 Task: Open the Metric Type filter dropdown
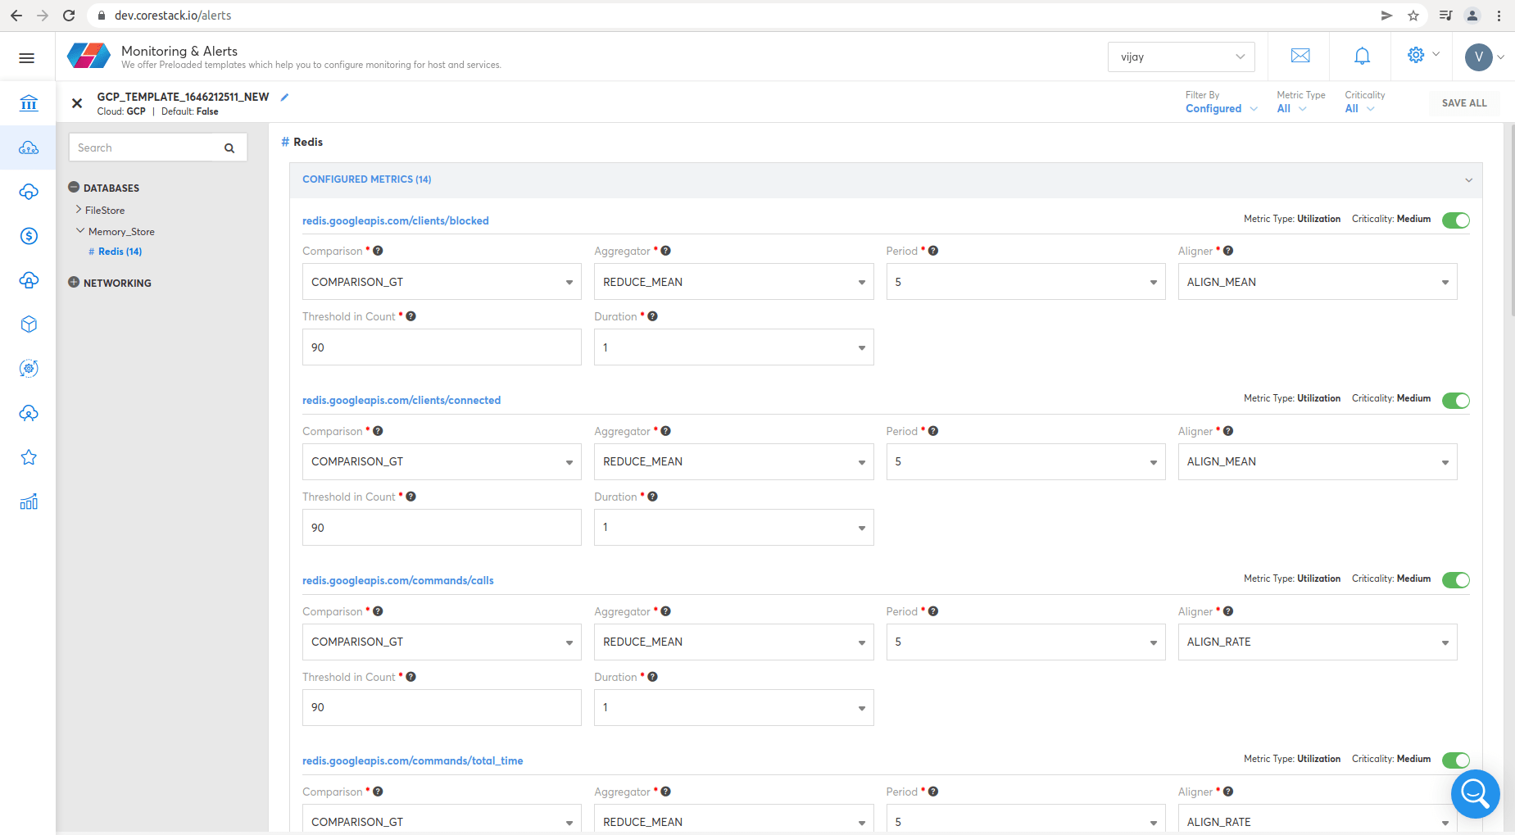click(1293, 108)
